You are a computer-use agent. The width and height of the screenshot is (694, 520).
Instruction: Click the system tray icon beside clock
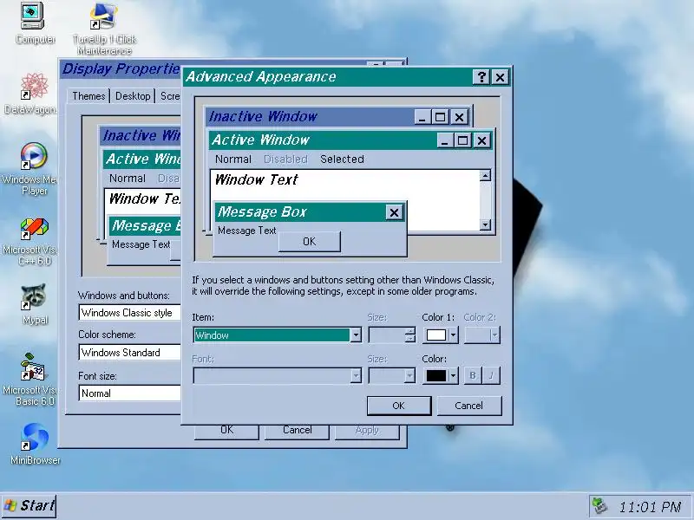point(599,506)
